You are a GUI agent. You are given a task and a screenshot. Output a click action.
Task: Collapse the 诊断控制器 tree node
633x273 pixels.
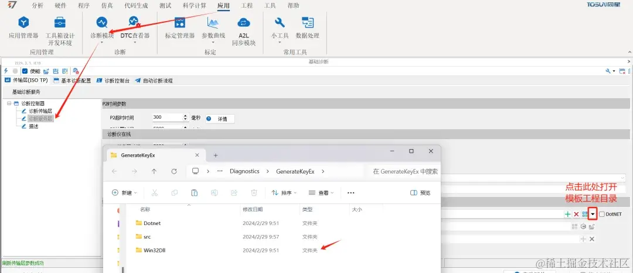click(9, 103)
